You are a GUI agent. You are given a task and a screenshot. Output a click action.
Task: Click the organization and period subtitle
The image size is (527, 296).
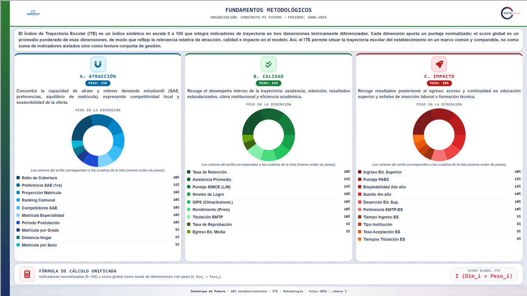[x=268, y=17]
